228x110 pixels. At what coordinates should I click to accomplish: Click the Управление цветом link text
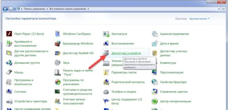174,92
